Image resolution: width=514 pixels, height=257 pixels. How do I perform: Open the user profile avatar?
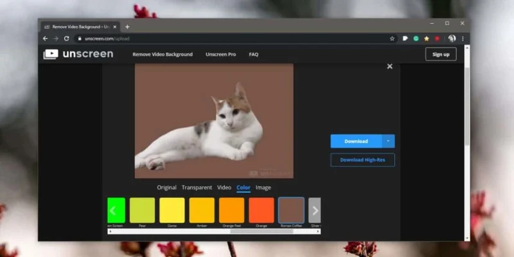(452, 39)
